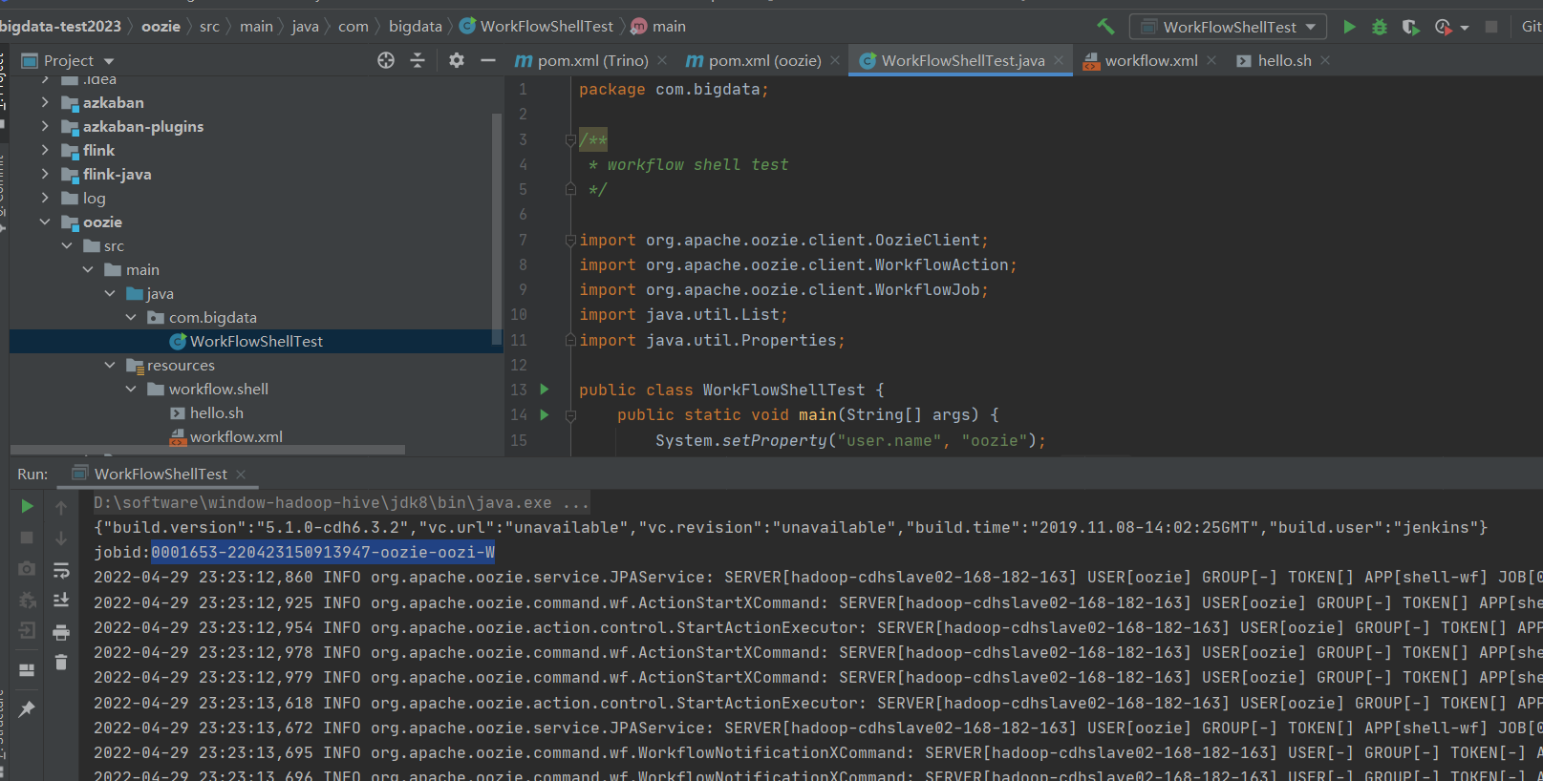The image size is (1543, 781).
Task: Close the pom.xml (Trino) tab
Action: [x=662, y=60]
